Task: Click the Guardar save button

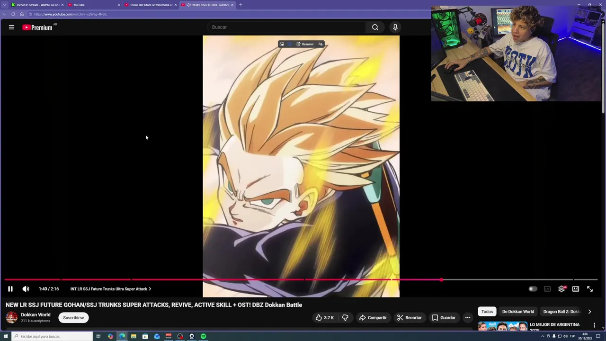Action: 444,318
